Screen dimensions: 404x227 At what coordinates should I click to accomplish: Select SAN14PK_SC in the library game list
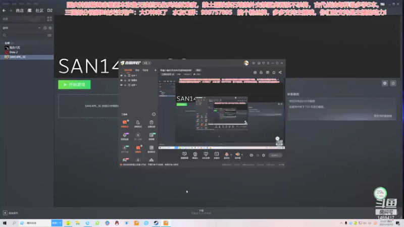click(x=27, y=57)
